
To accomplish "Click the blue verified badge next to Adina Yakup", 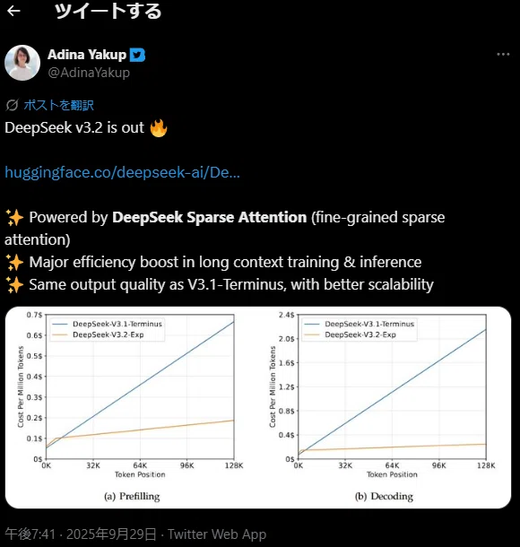I will [x=137, y=55].
